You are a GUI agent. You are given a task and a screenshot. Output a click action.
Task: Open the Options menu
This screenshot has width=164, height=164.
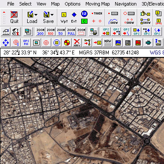pos(73,4)
